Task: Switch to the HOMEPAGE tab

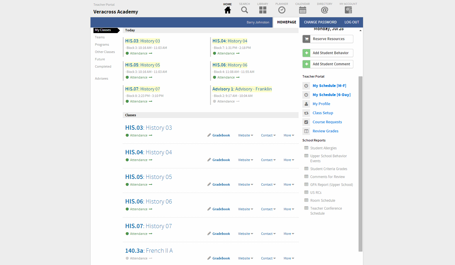Action: coord(286,22)
